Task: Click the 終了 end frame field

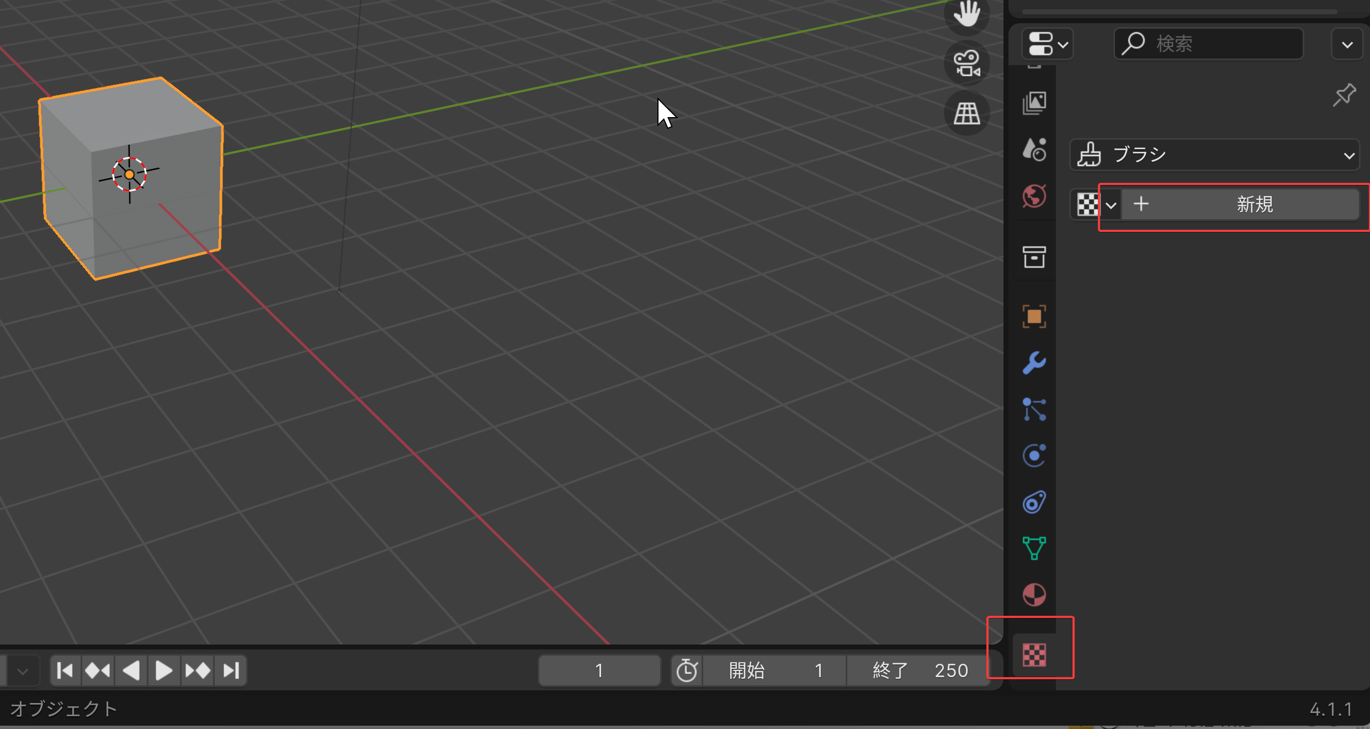Action: [918, 670]
